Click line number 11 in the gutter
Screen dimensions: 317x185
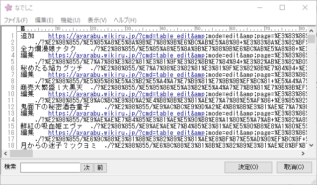coord(11,101)
